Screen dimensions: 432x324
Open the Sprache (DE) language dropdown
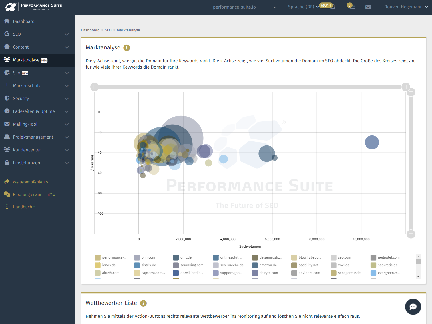(x=304, y=7)
